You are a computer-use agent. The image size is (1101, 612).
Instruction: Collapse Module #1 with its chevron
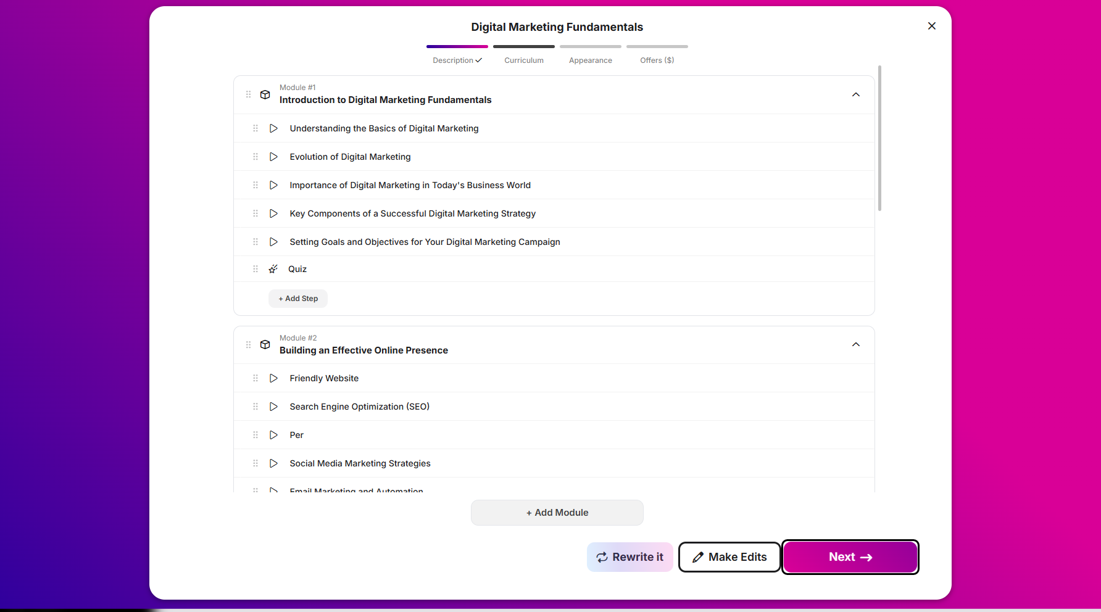[x=856, y=94]
